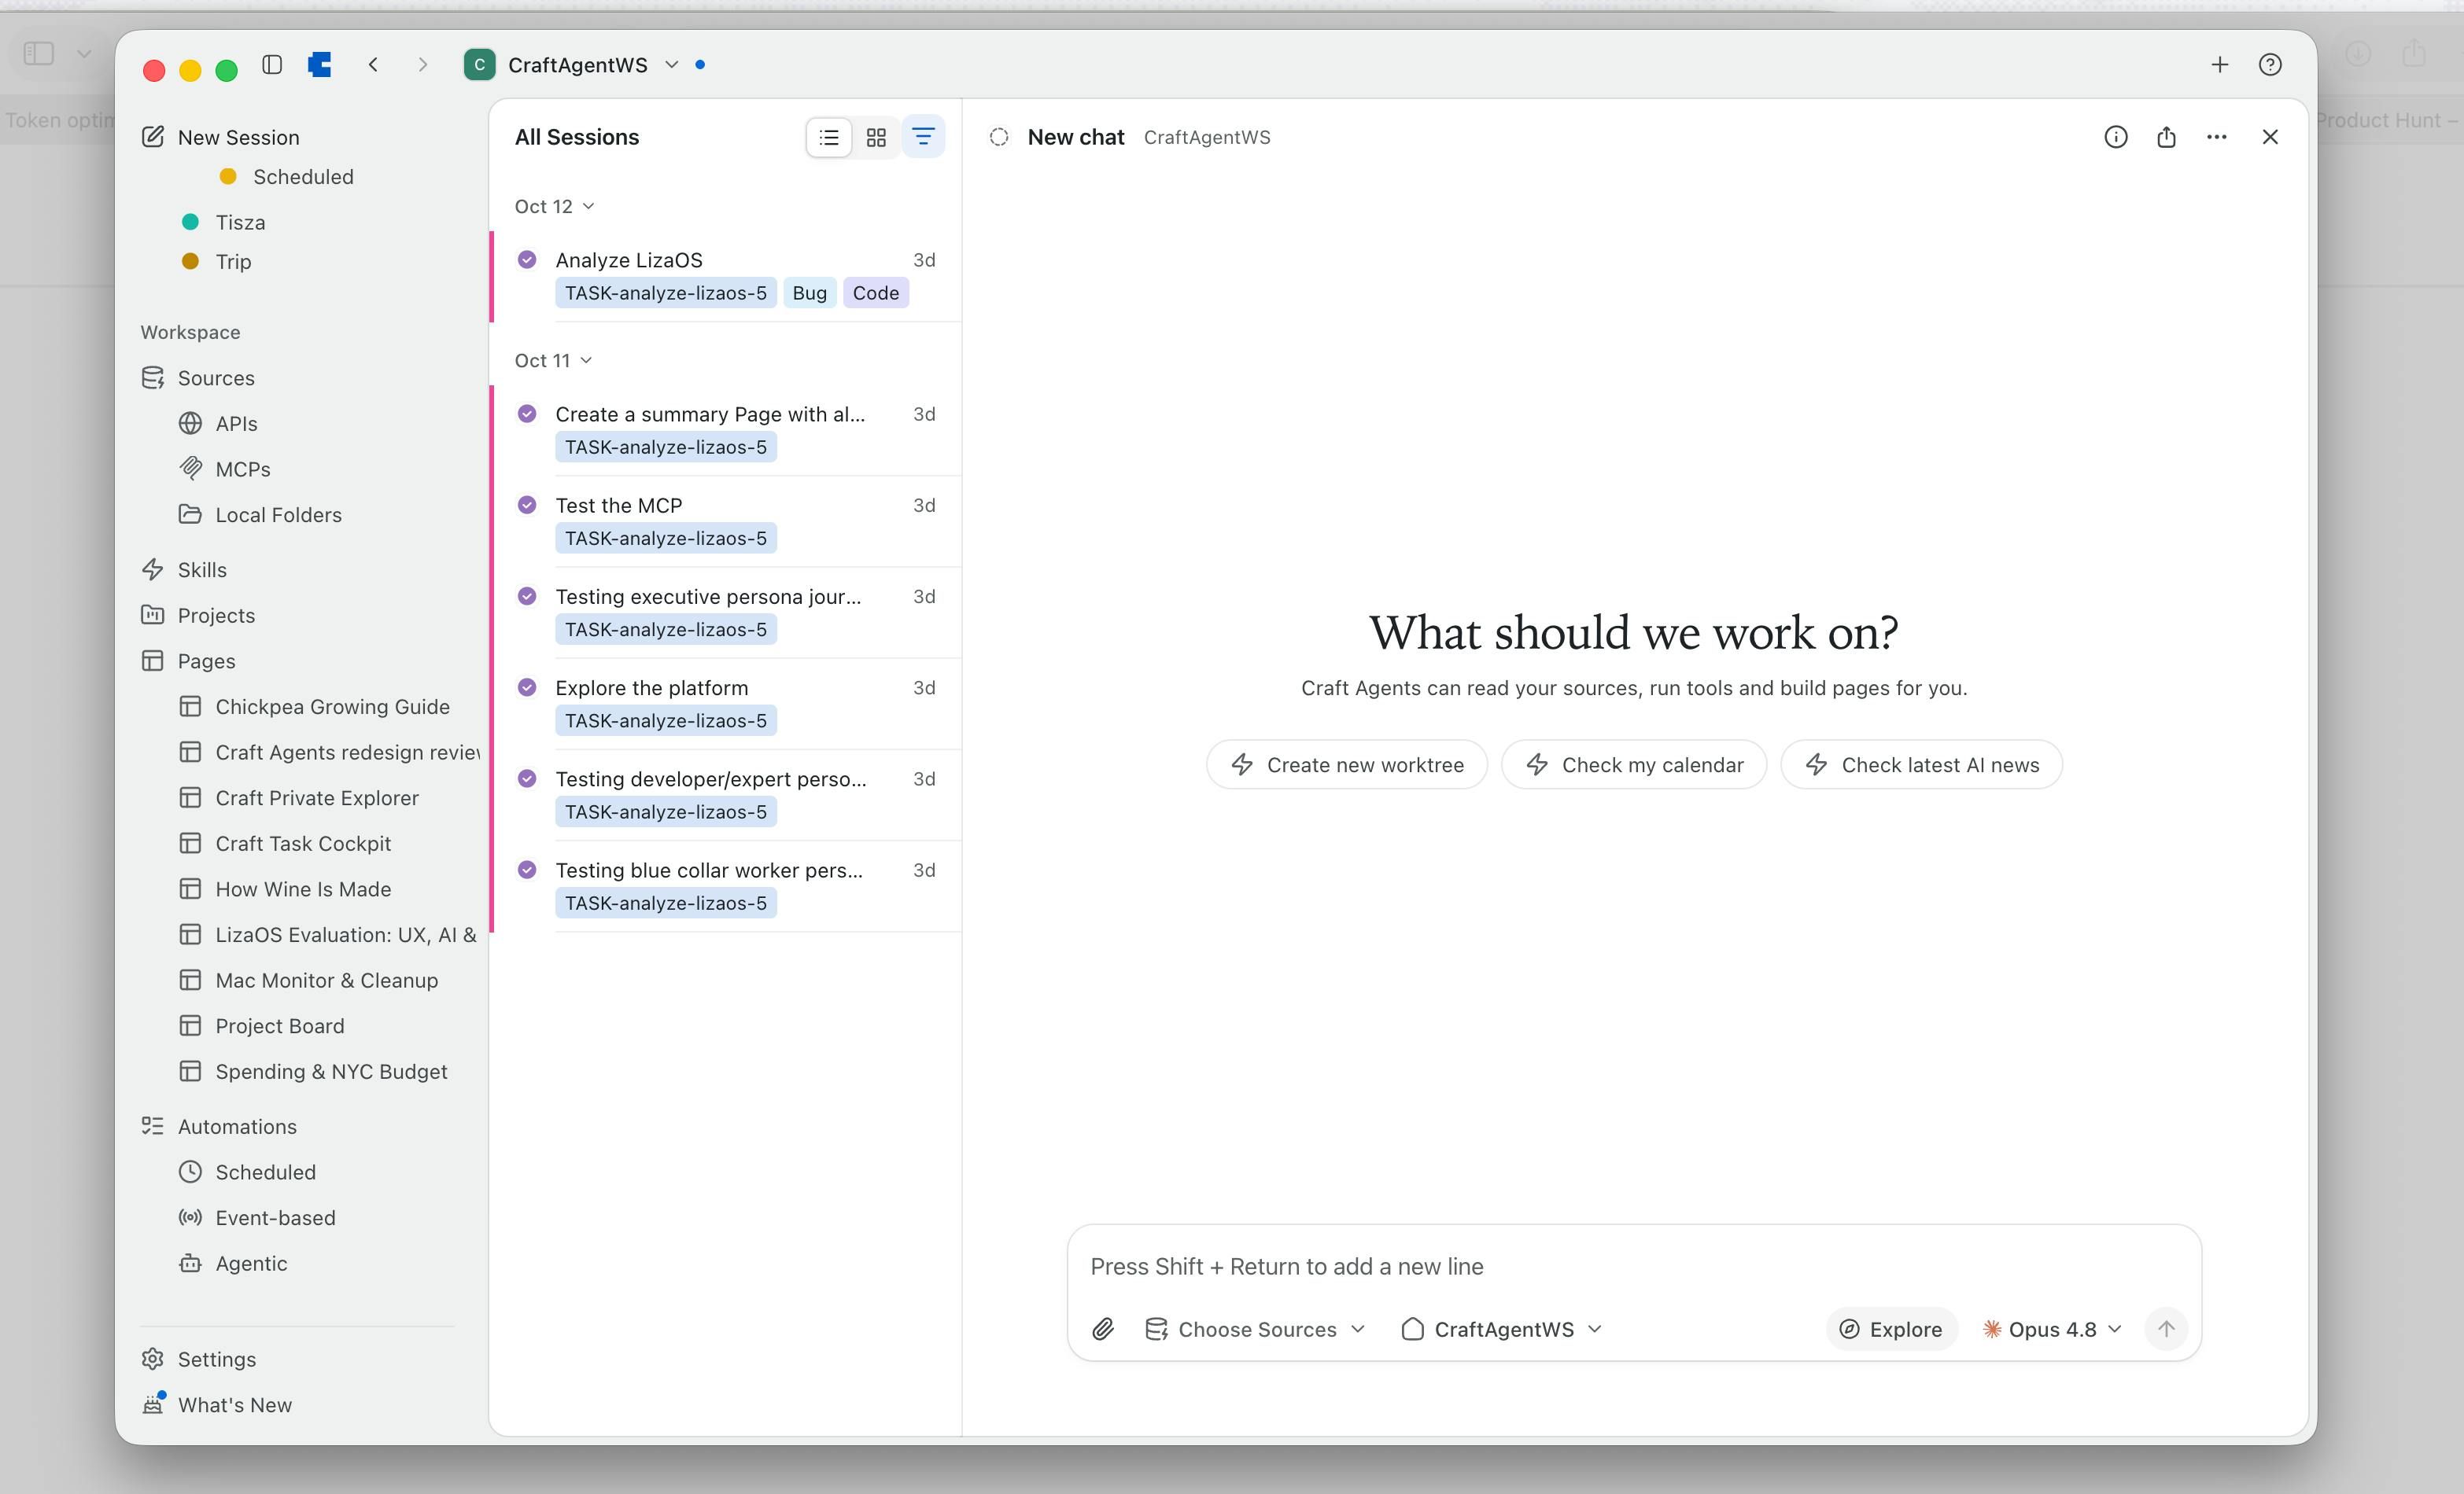The width and height of the screenshot is (2464, 1494).
Task: Click the attach file paperclip icon
Action: point(1102,1328)
